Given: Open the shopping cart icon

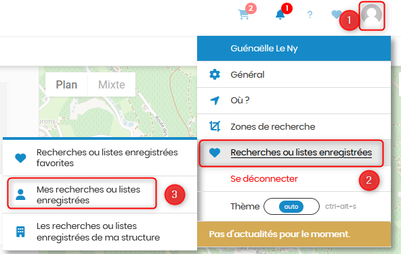Looking at the screenshot, I should [243, 14].
